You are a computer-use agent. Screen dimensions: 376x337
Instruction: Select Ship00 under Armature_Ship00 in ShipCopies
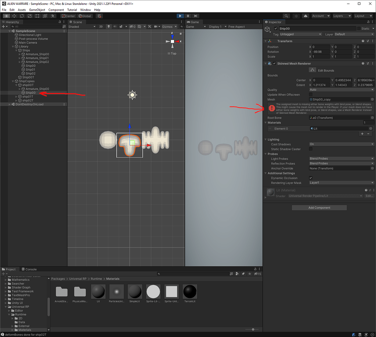(x=30, y=93)
